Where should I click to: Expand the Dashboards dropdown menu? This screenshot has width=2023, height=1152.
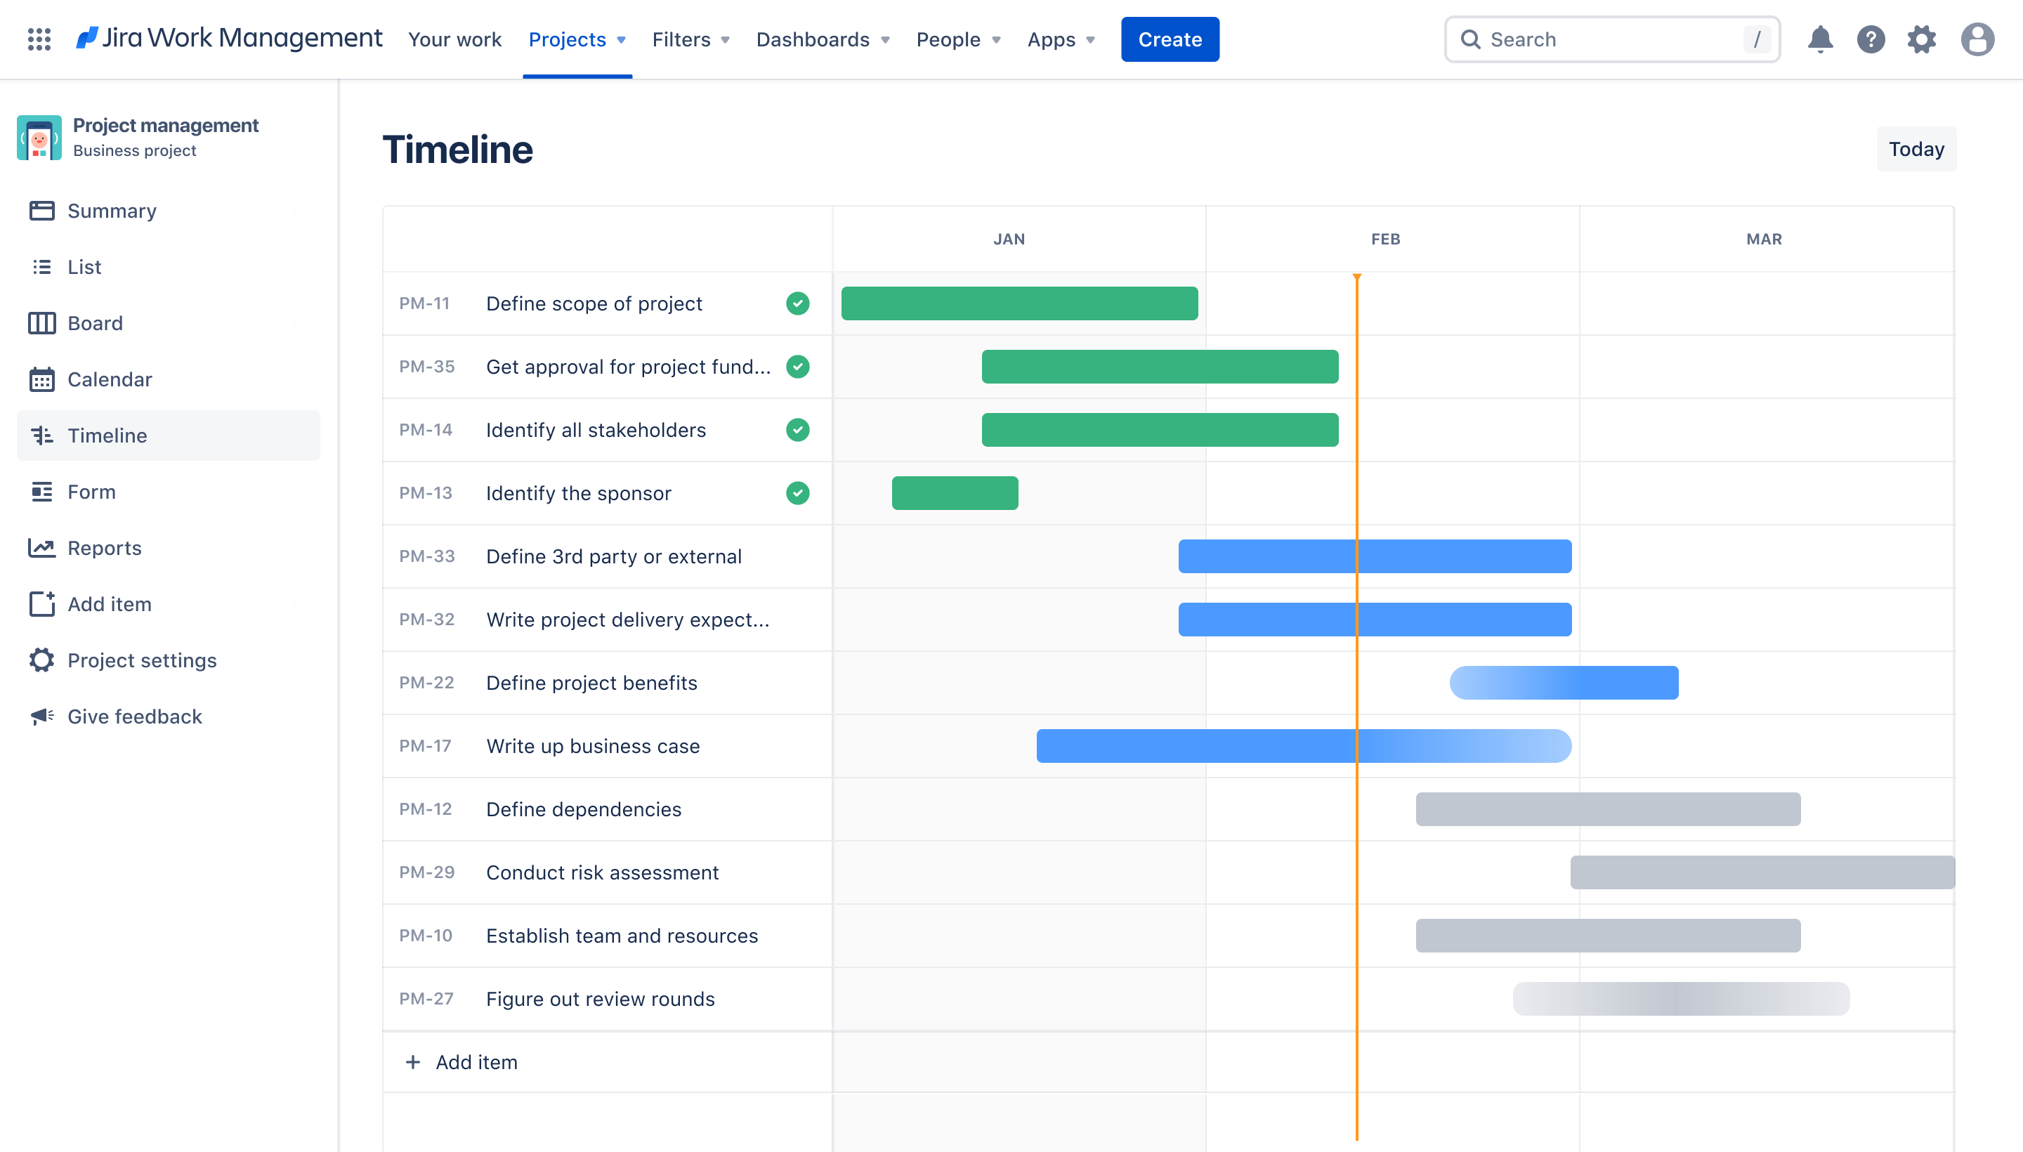(823, 37)
